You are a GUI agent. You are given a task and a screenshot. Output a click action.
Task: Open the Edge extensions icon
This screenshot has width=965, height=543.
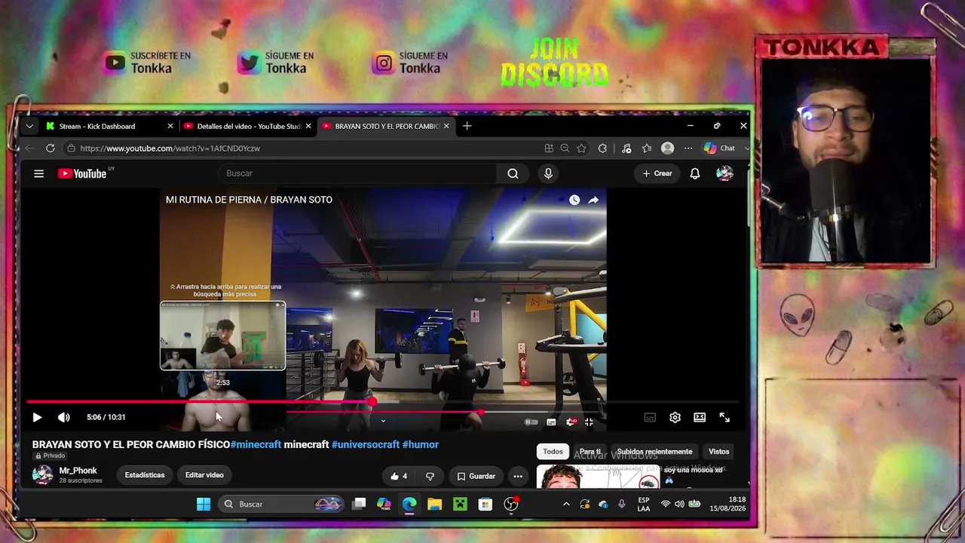click(602, 149)
